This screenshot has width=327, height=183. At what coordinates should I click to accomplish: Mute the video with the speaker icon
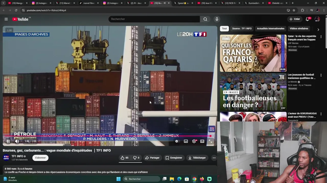tap(17, 141)
